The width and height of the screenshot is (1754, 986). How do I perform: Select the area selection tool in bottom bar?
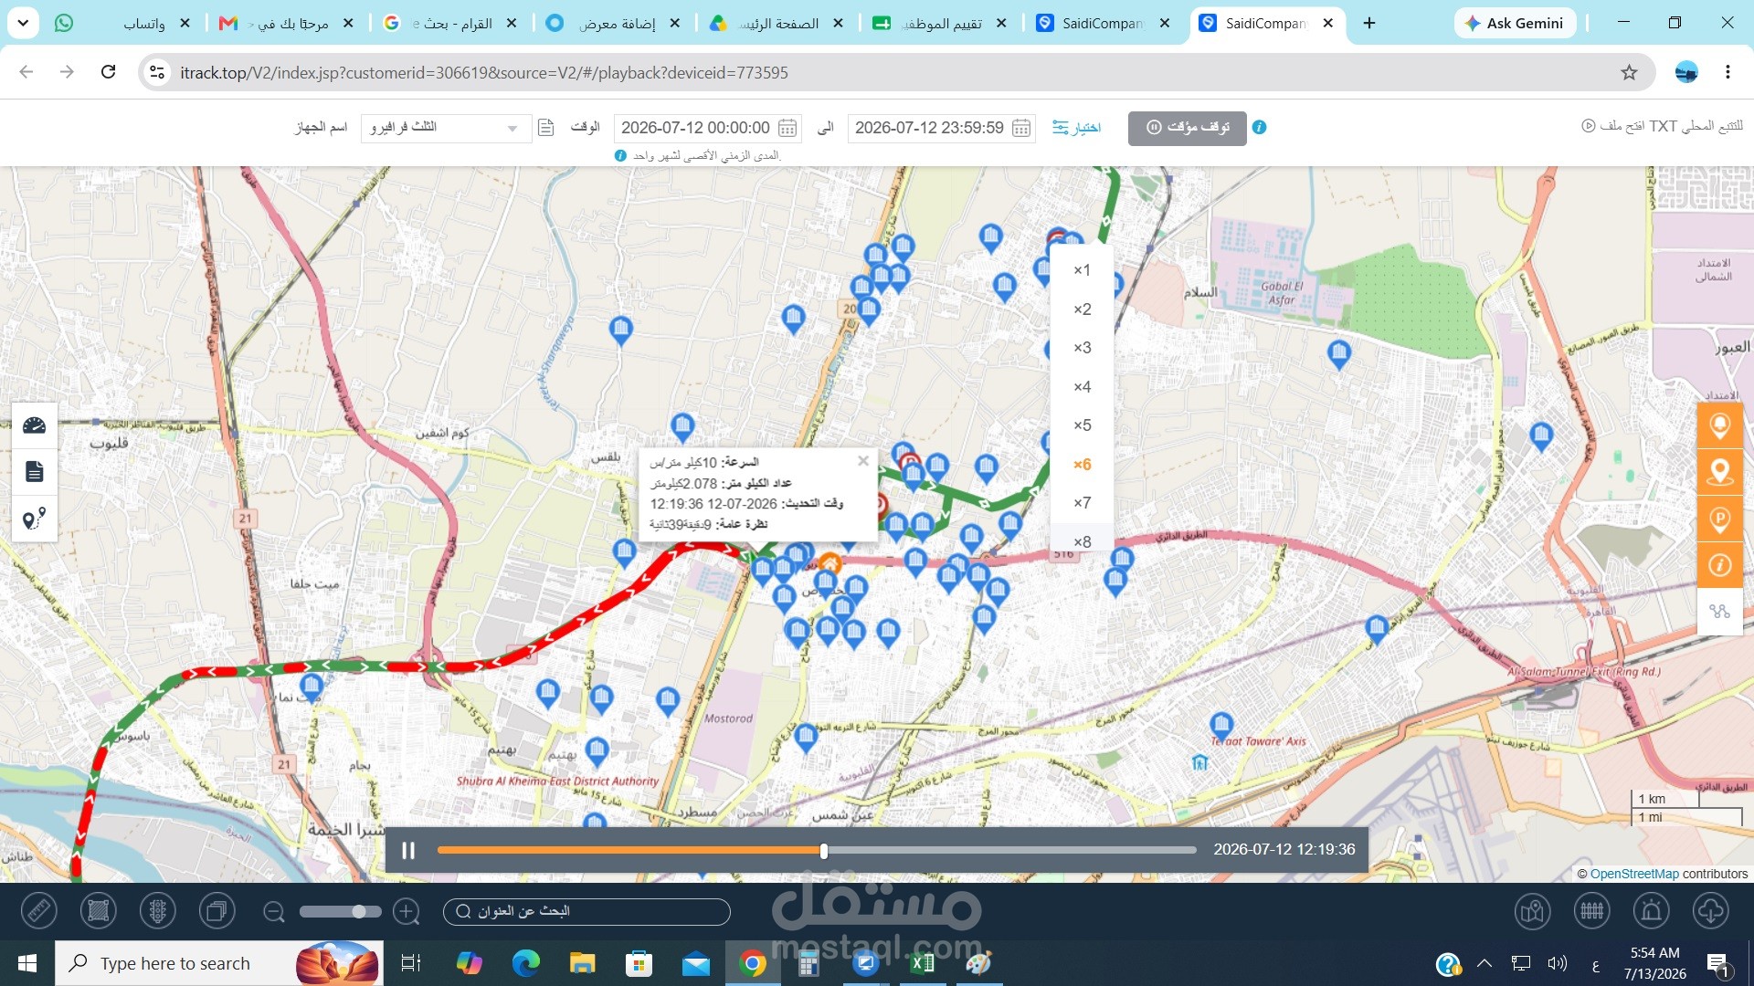[99, 911]
